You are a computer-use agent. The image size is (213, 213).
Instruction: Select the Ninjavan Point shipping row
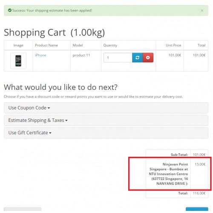(177, 174)
